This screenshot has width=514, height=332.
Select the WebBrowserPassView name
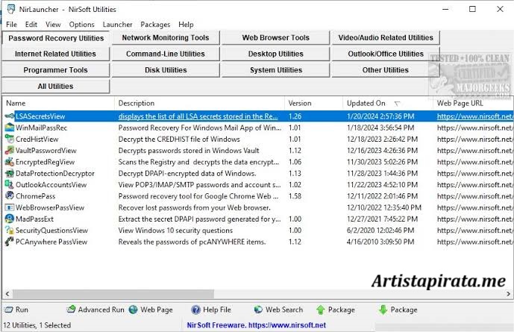[50, 207]
